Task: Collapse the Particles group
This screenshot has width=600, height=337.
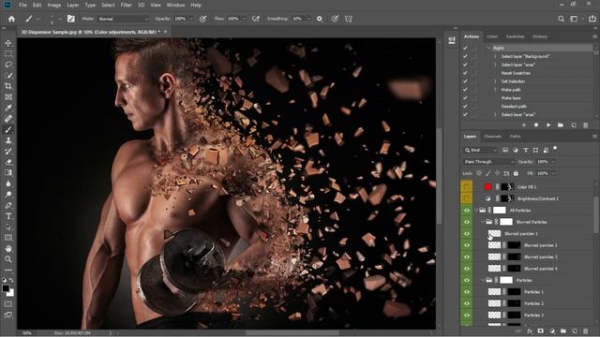Action: [483, 280]
